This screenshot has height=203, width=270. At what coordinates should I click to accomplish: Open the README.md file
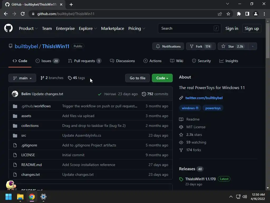coord(32,165)
